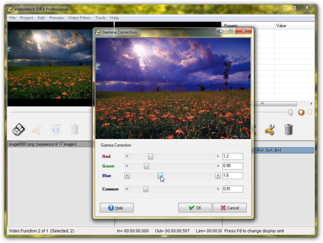Click the add media files icon

click(x=19, y=129)
